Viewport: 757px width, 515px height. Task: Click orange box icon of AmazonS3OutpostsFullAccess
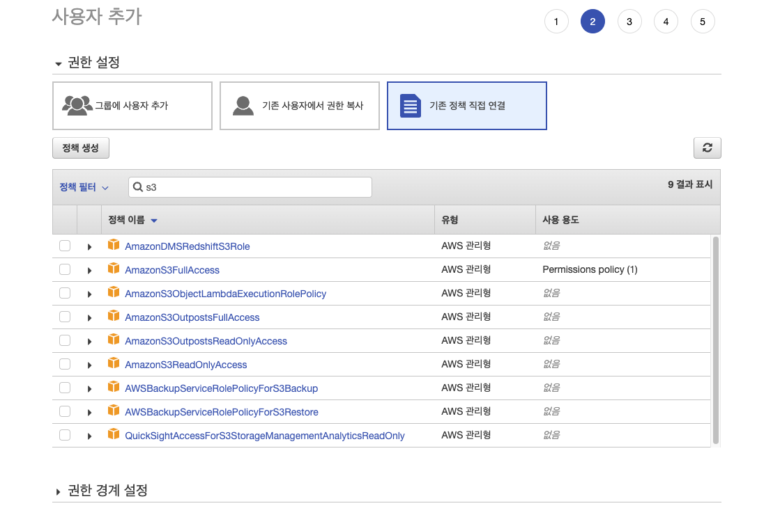tap(114, 316)
